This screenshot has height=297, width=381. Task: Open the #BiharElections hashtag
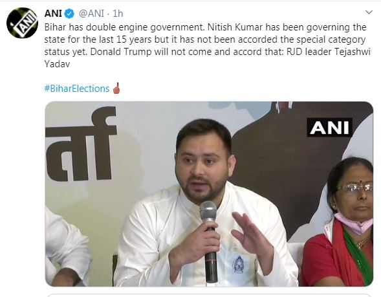click(77, 89)
